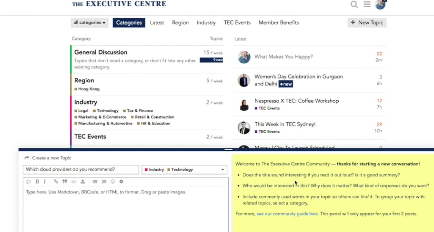The image size is (434, 232).
Task: Open the Hong Kong subcategory
Action: [x=87, y=89]
